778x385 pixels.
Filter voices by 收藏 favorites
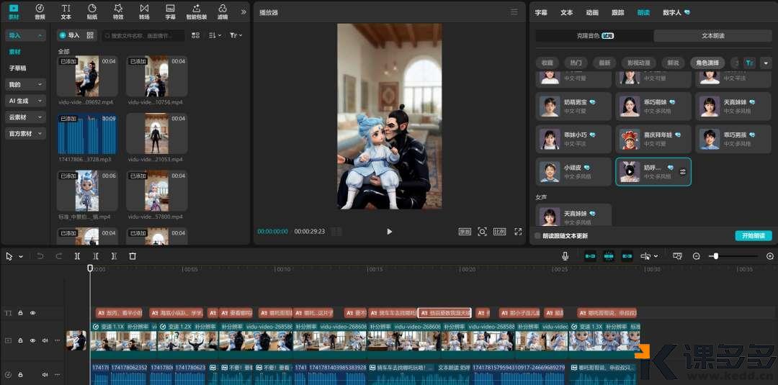coord(547,63)
